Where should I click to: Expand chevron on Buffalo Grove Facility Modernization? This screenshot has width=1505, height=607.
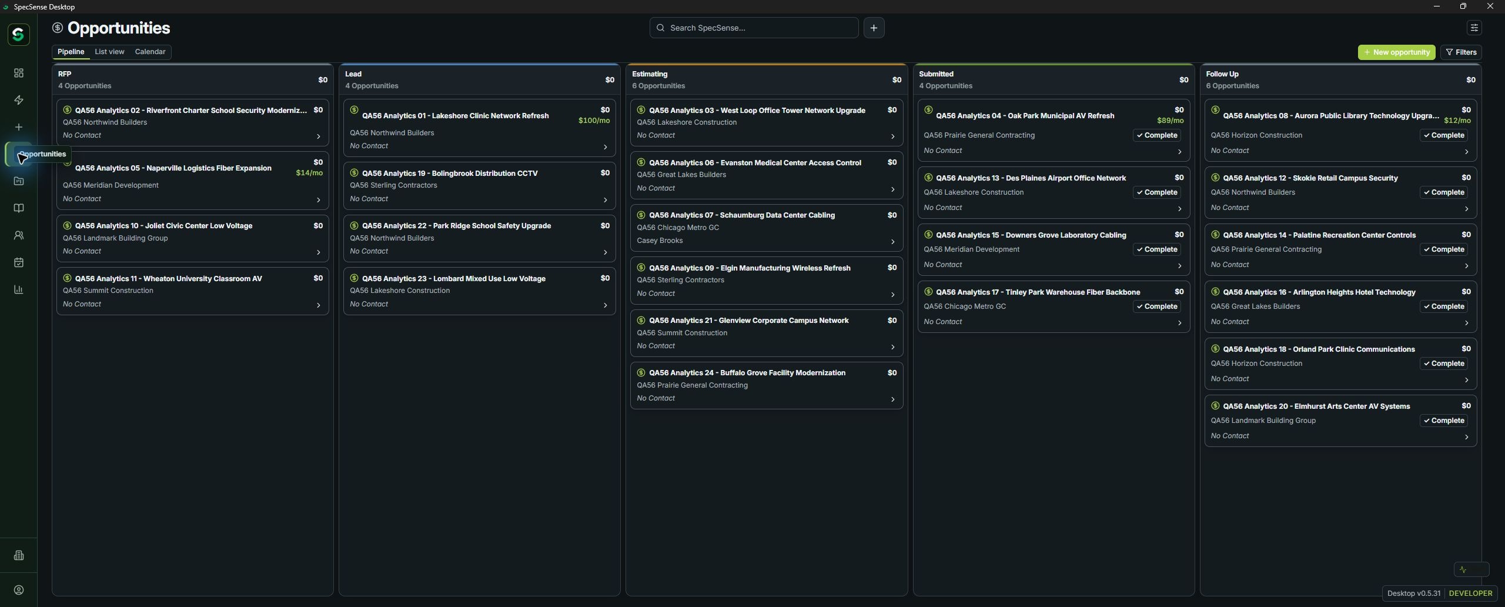pos(892,400)
